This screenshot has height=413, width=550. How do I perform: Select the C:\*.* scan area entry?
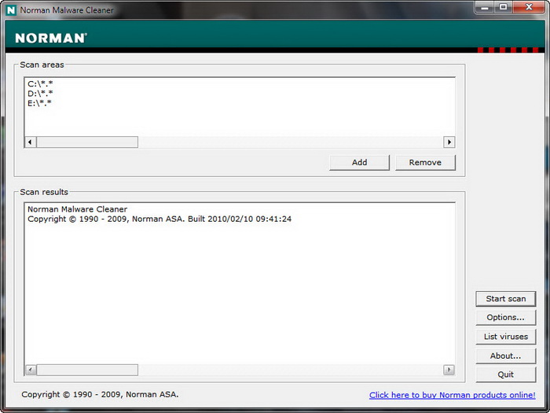point(40,84)
